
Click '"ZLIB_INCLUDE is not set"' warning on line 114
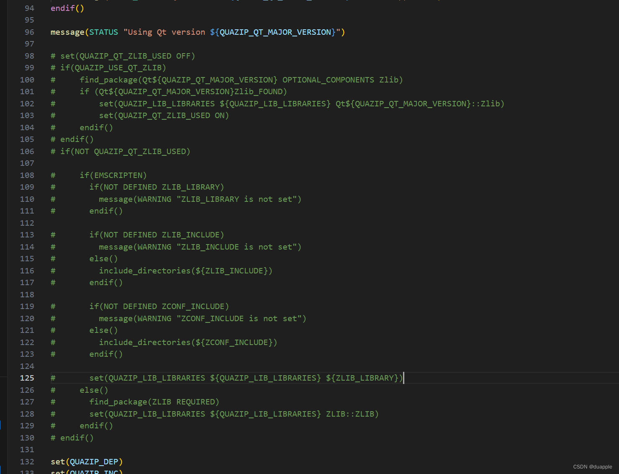[237, 247]
